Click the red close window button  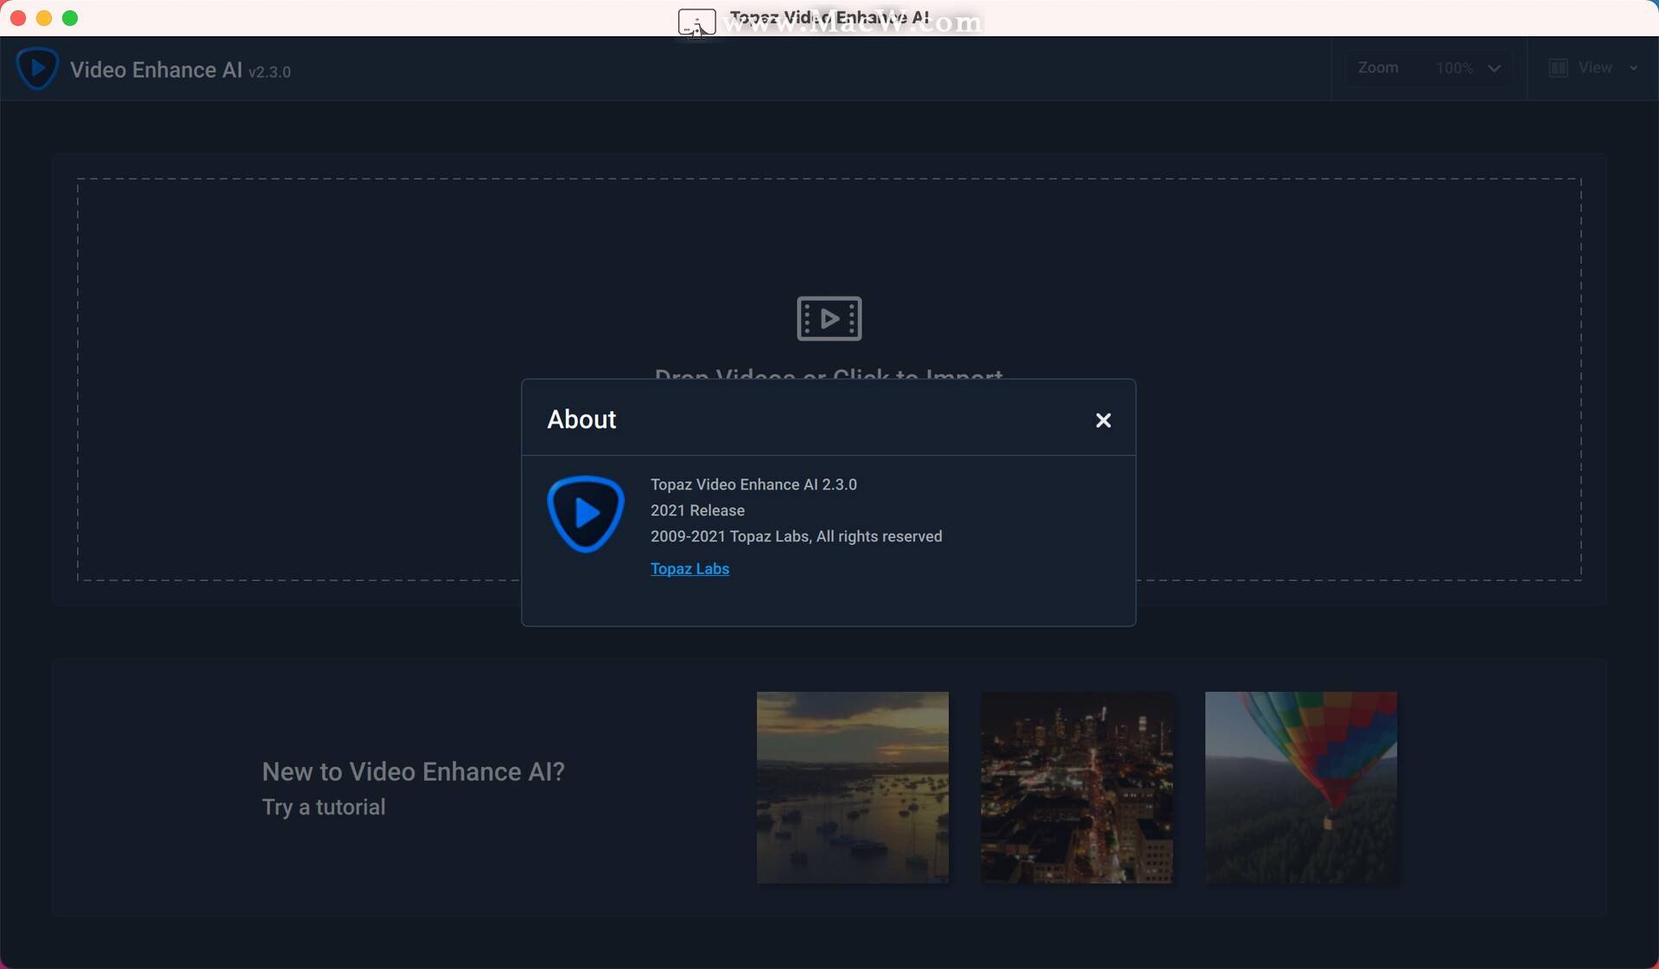pyautogui.click(x=18, y=18)
